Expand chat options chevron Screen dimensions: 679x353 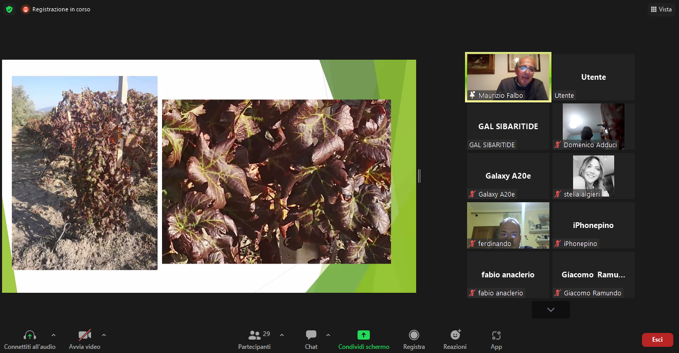point(328,335)
